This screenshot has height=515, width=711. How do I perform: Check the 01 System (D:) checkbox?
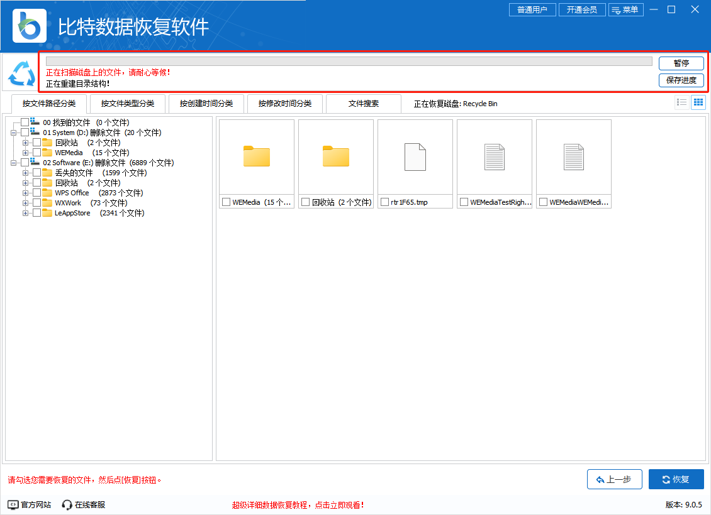click(x=25, y=133)
